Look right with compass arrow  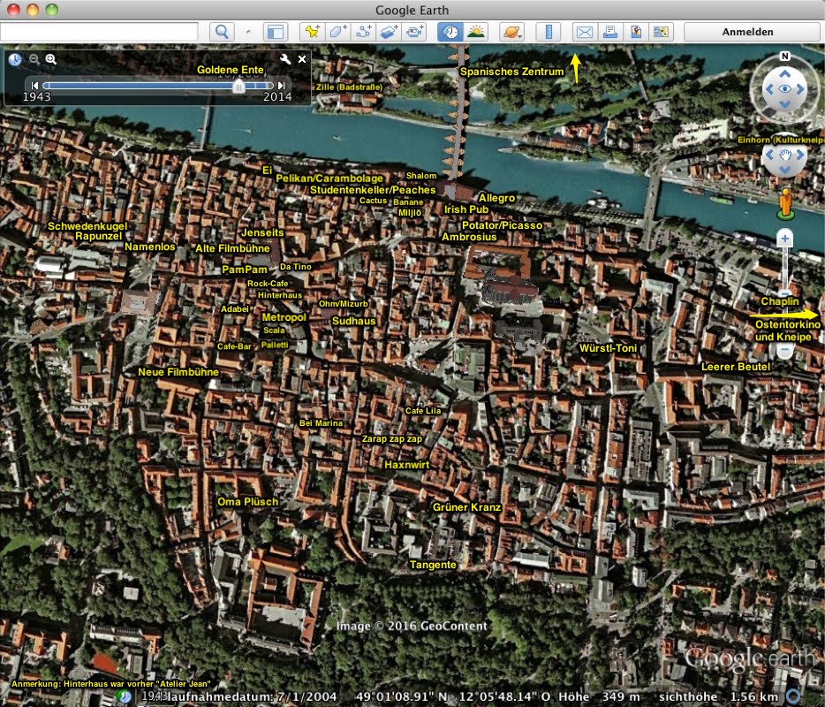point(801,89)
